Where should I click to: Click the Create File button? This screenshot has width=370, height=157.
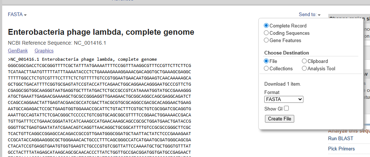(280, 119)
